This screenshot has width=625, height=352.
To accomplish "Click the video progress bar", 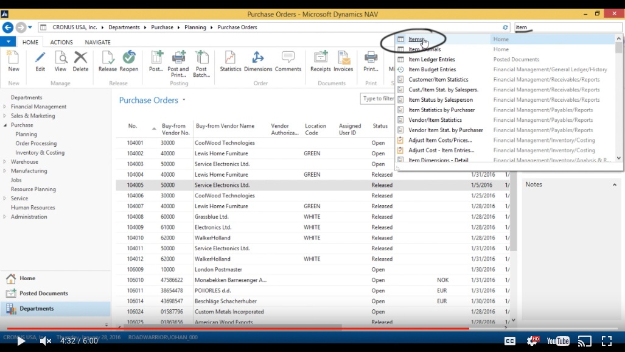I will (313, 328).
